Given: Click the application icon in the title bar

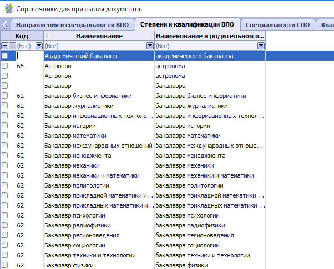Looking at the screenshot, I should click(x=8, y=9).
